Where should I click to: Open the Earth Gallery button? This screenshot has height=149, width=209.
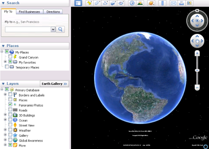point(54,84)
